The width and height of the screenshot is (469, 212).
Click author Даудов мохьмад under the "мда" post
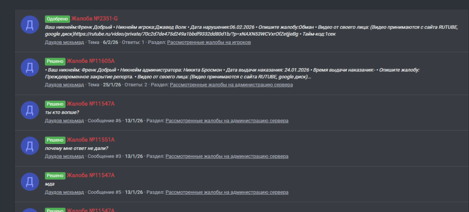tap(64, 192)
